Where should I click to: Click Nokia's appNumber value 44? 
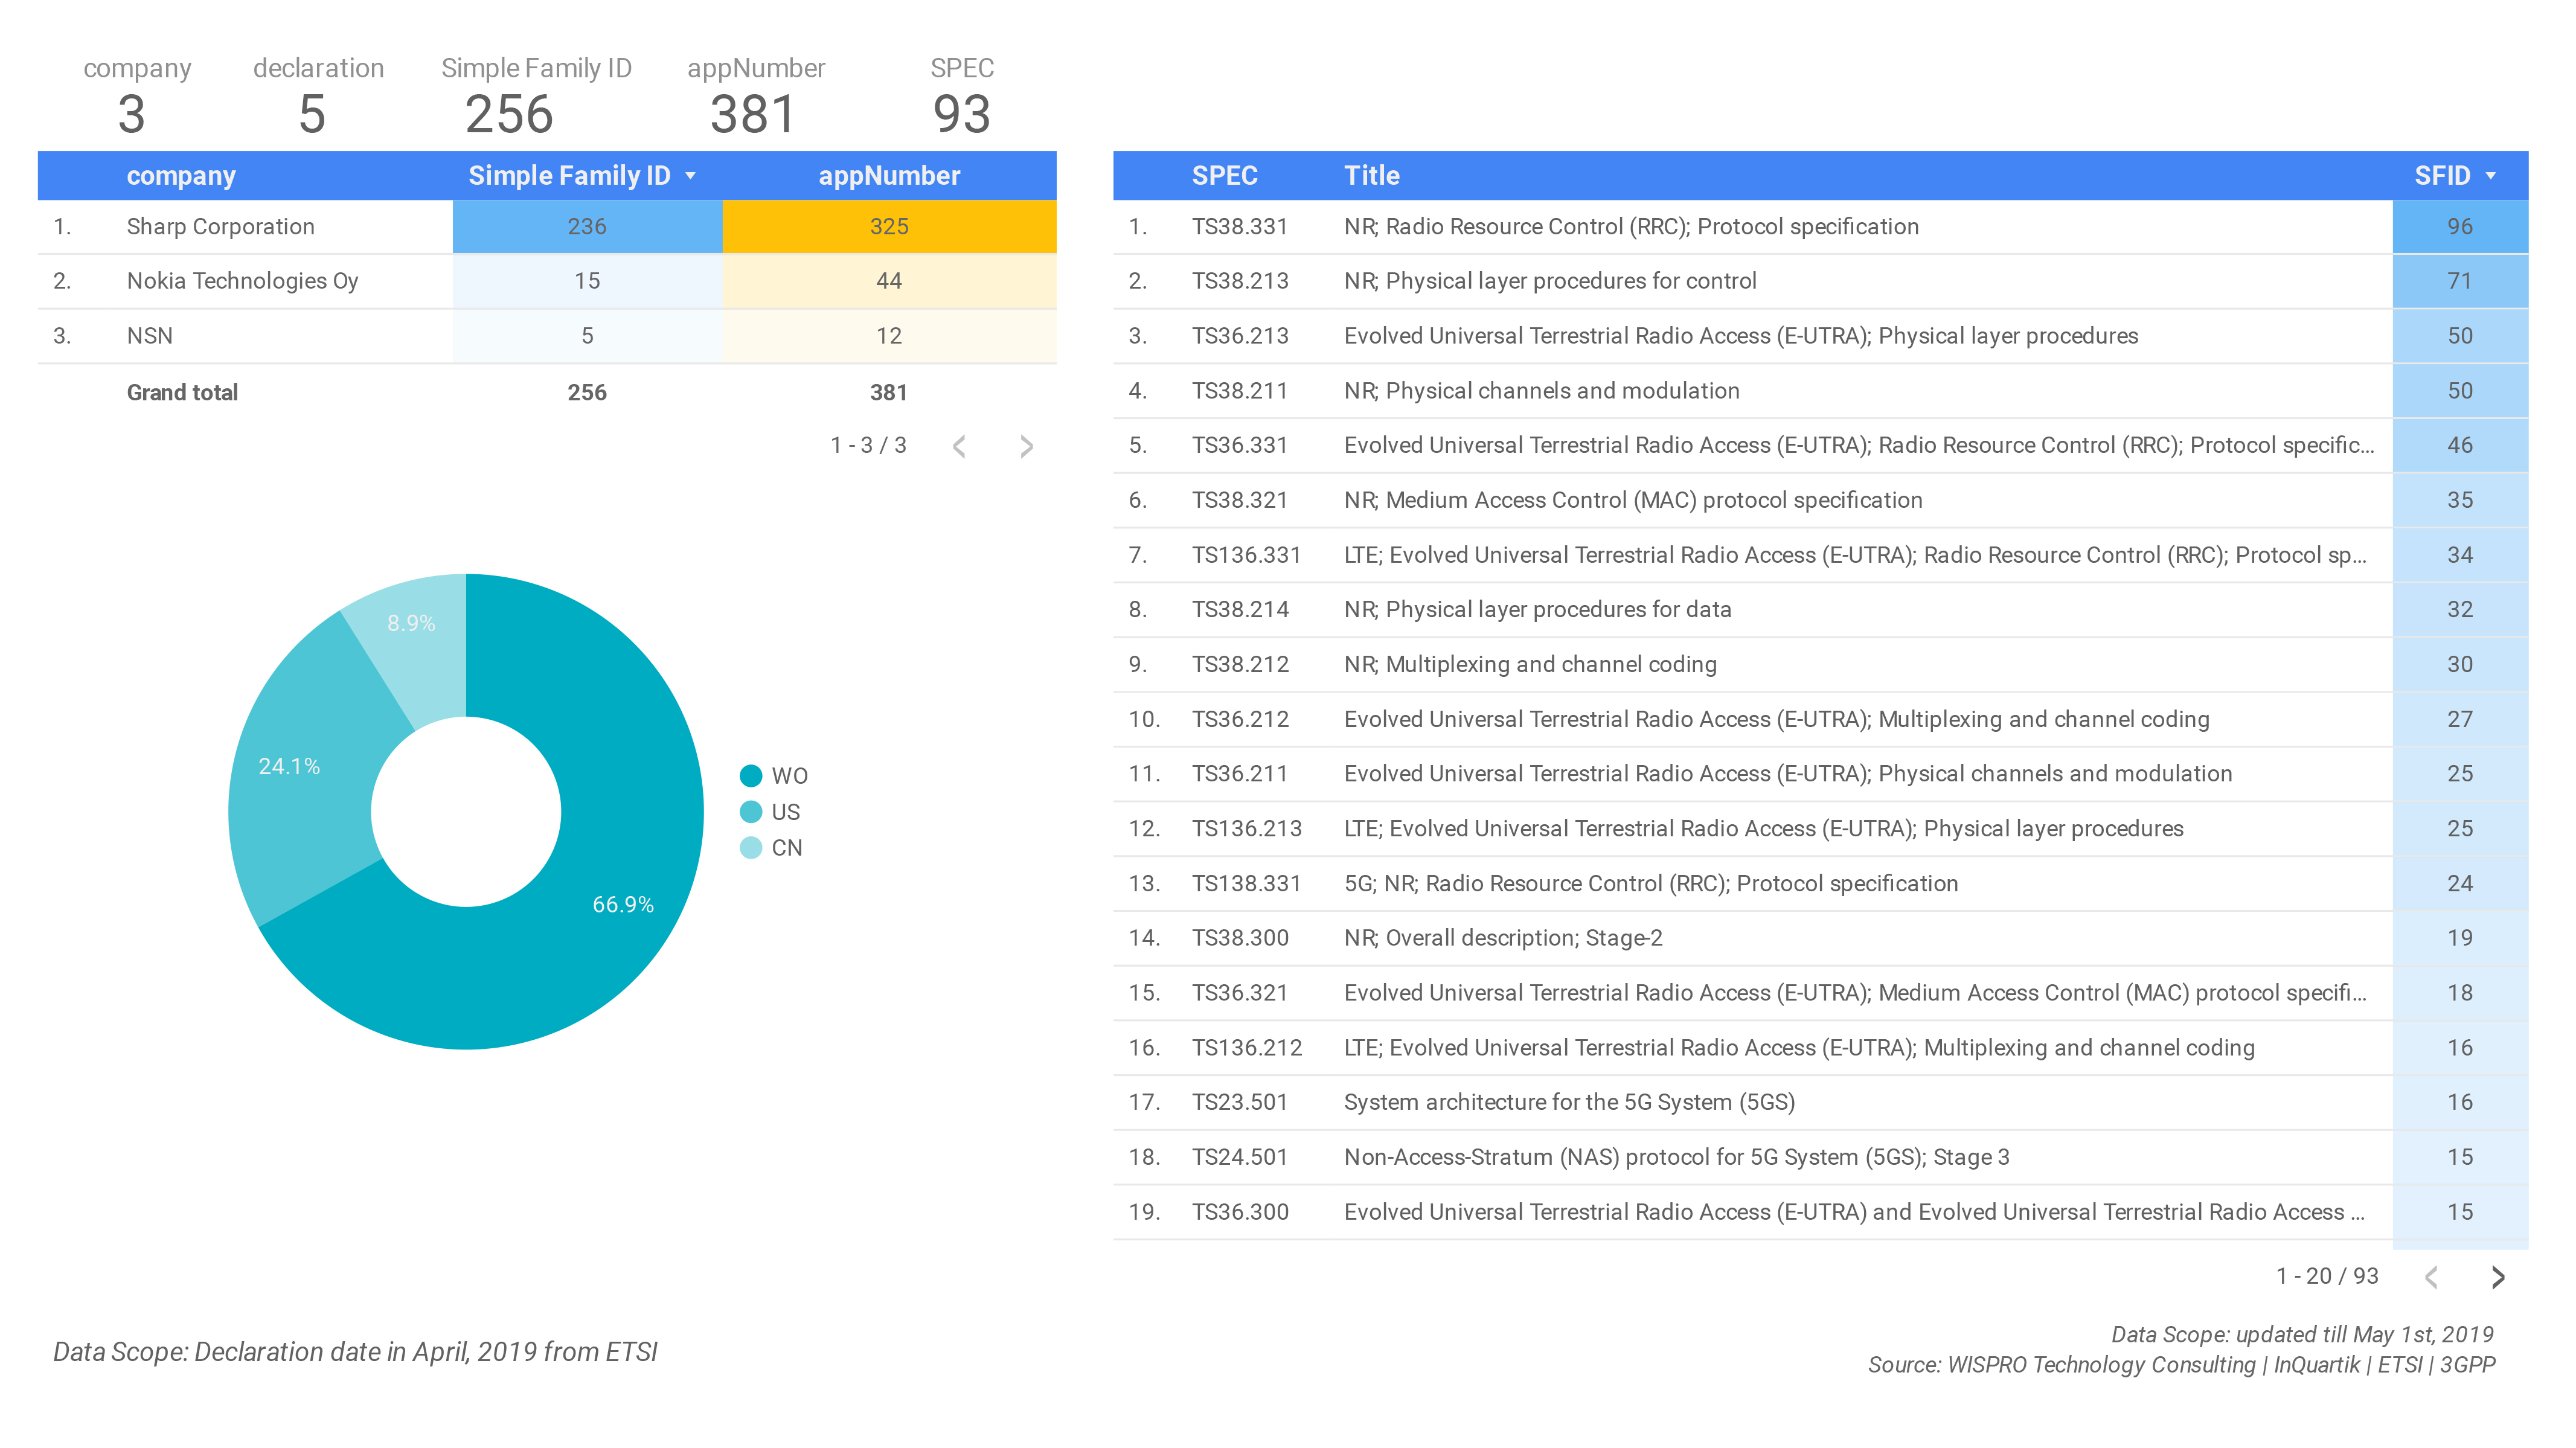pos(889,281)
